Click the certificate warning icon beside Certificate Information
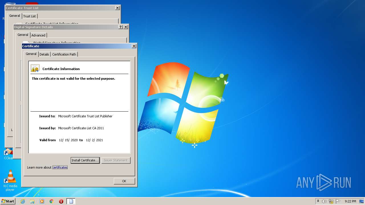This screenshot has width=365, height=205. click(35, 68)
